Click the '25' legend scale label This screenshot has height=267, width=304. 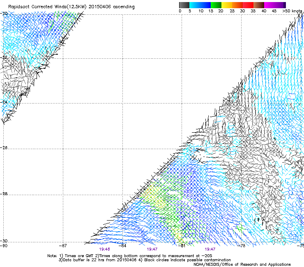[232, 11]
